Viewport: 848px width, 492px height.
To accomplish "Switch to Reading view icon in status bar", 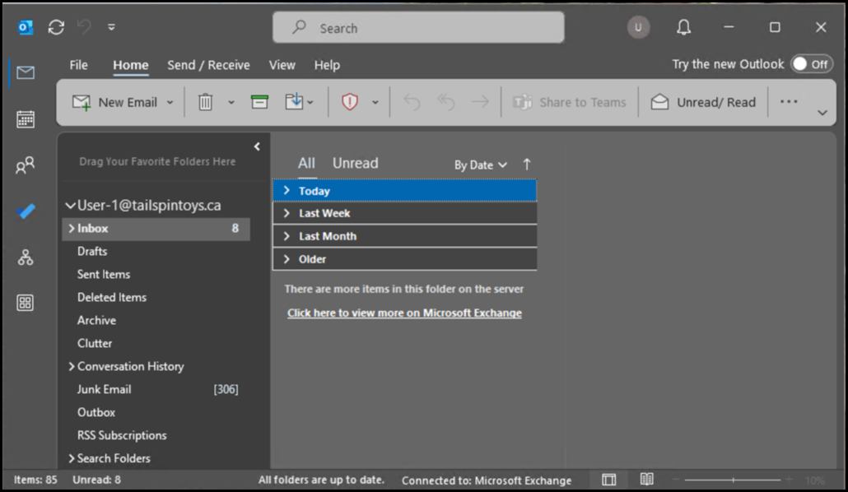I will tap(646, 479).
